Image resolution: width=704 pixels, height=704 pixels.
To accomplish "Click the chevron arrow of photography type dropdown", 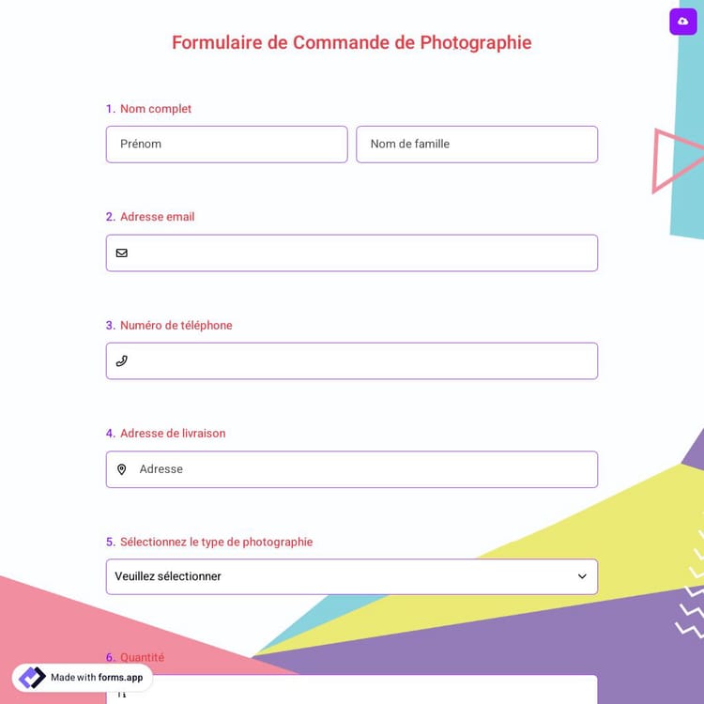I will pyautogui.click(x=582, y=576).
